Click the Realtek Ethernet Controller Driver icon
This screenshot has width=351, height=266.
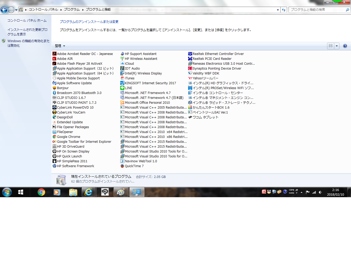point(190,54)
